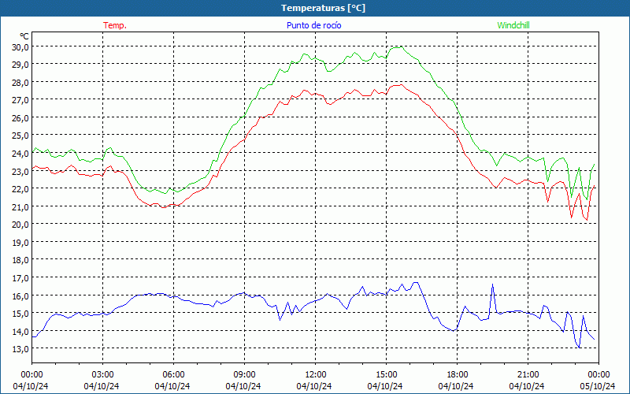Image resolution: width=630 pixels, height=394 pixels.
Task: Click the "19,0" y-axis value
Action: (20, 243)
